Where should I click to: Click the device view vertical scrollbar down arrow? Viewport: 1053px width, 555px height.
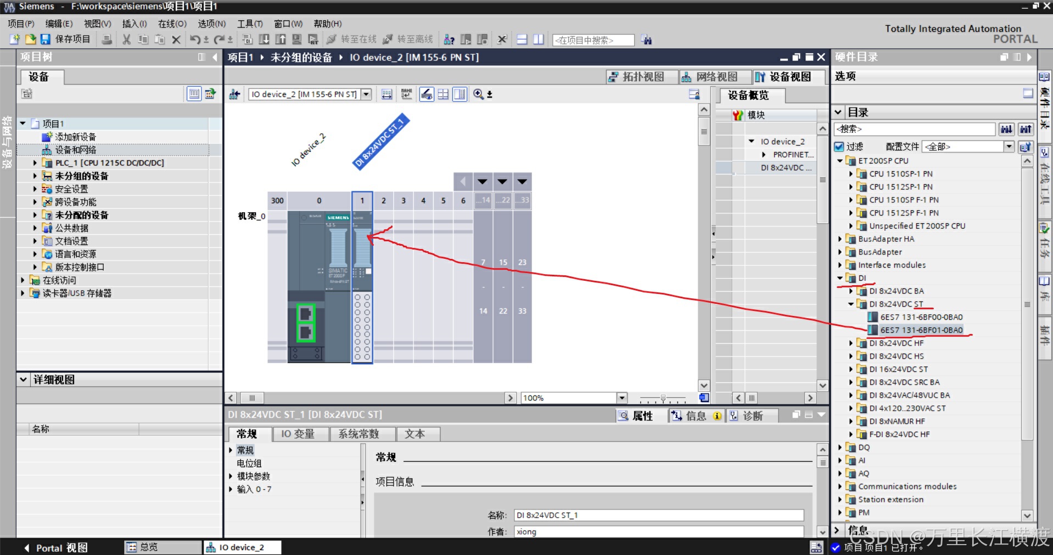pyautogui.click(x=704, y=385)
